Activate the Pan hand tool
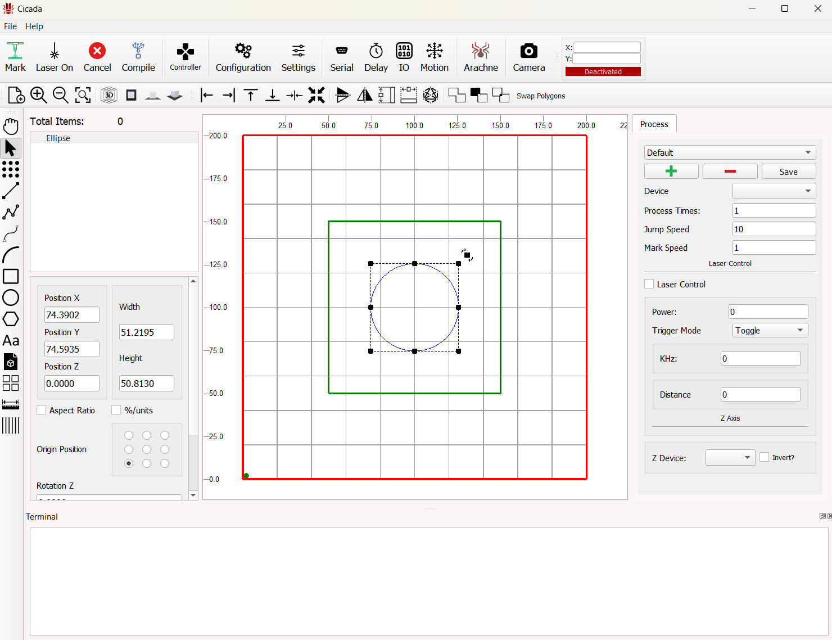The width and height of the screenshot is (832, 640). pos(11,125)
